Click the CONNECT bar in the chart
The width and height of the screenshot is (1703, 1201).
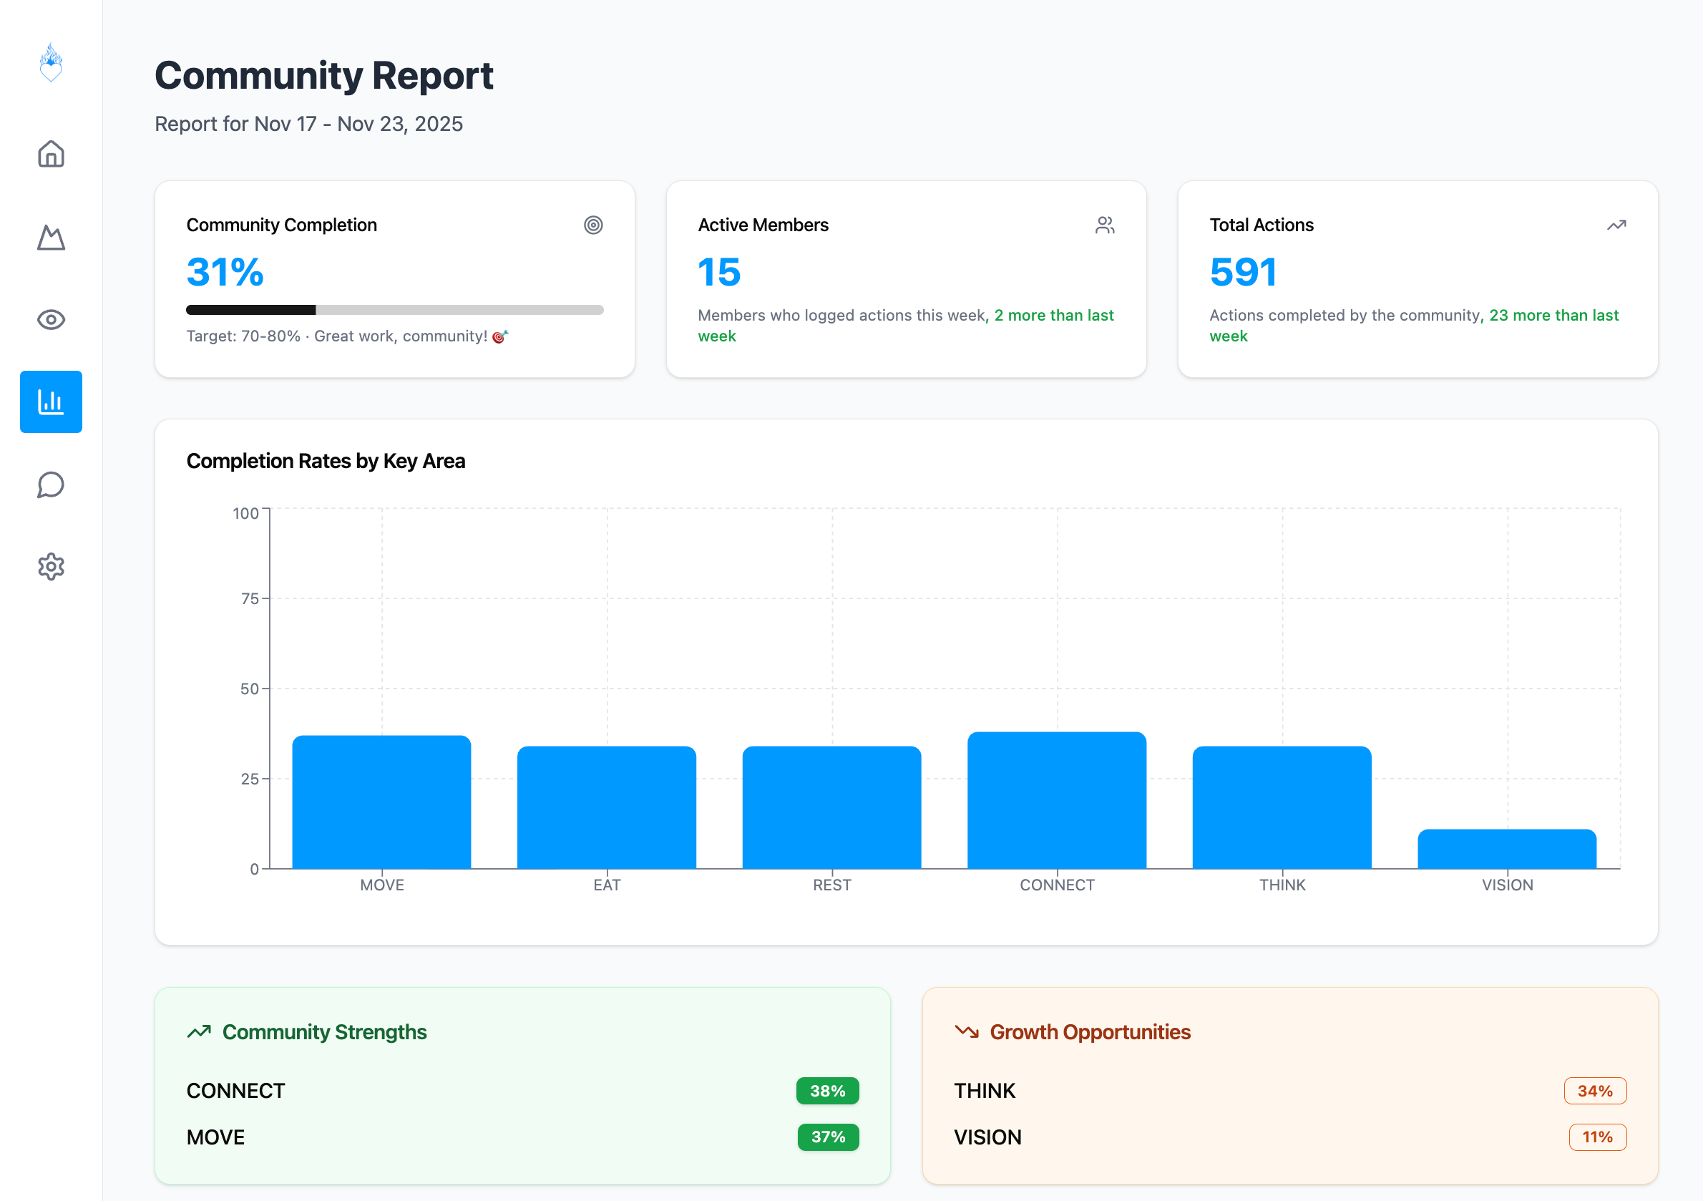tap(1056, 800)
